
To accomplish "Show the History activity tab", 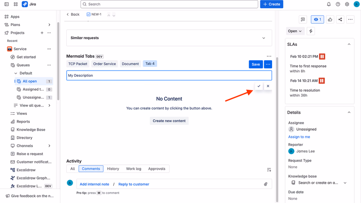I will tap(113, 168).
